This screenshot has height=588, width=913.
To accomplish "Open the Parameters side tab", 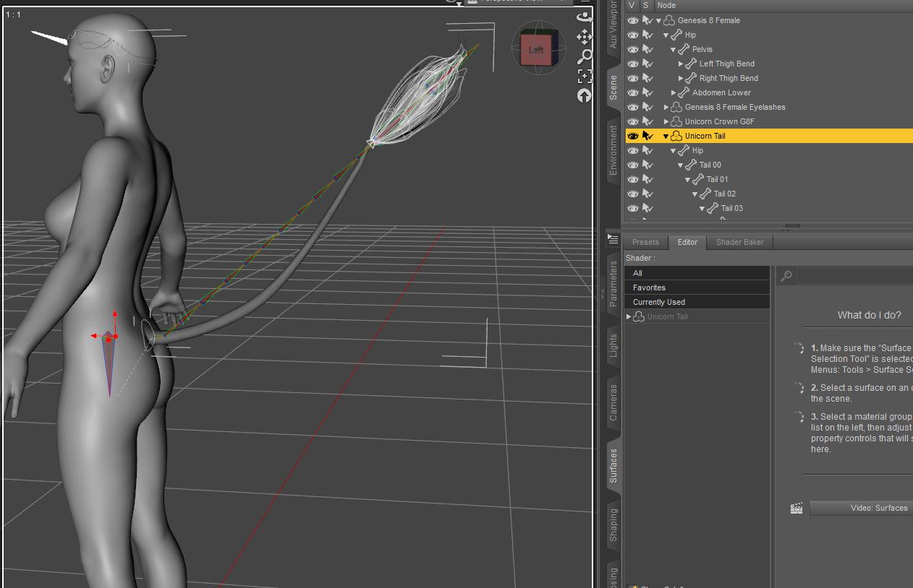I will point(613,283).
